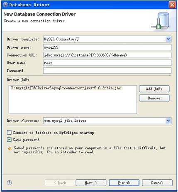Click the saved passwords warning icon
Viewport: 178px width, 192px height.
point(10,148)
